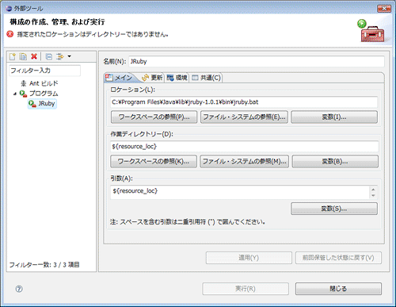The width and height of the screenshot is (396, 307).
Task: Click the help question mark icon
Action: pyautogui.click(x=19, y=289)
